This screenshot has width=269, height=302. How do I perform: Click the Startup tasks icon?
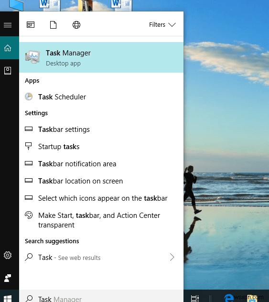pyautogui.click(x=29, y=146)
